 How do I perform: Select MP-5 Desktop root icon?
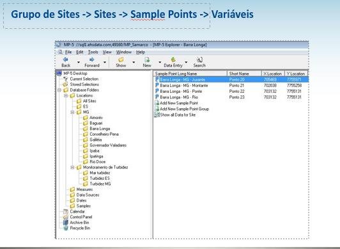(x=59, y=74)
